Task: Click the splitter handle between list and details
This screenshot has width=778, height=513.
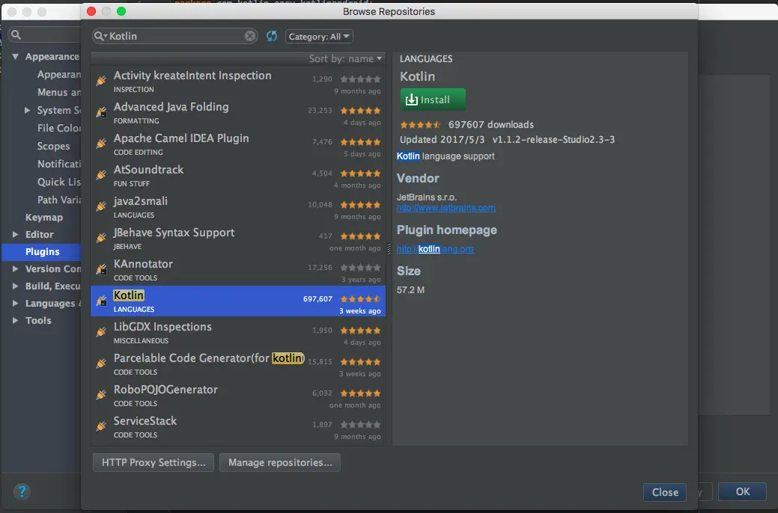Action: [x=389, y=249]
